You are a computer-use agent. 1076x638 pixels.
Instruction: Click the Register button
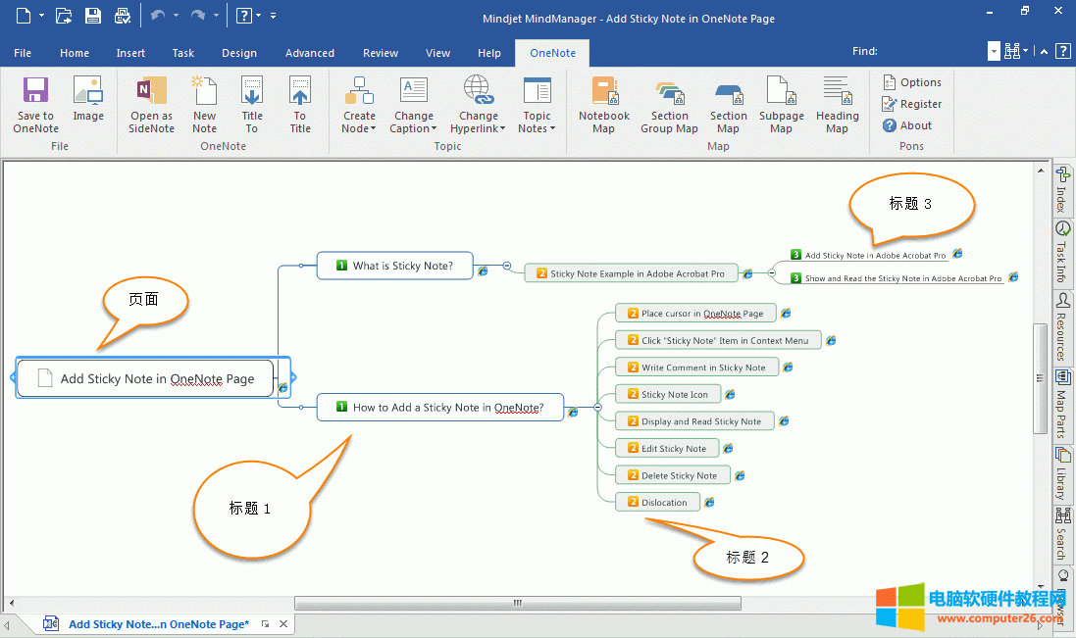[912, 104]
